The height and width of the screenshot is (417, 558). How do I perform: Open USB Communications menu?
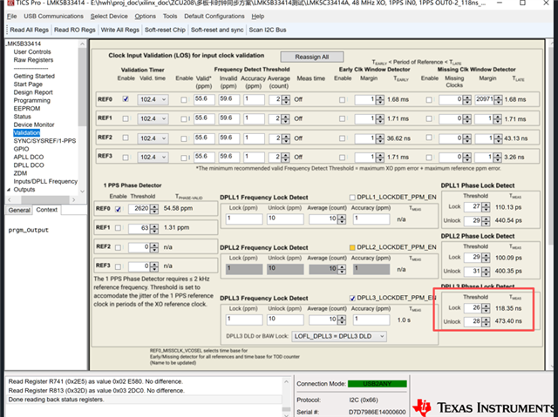pos(53,17)
